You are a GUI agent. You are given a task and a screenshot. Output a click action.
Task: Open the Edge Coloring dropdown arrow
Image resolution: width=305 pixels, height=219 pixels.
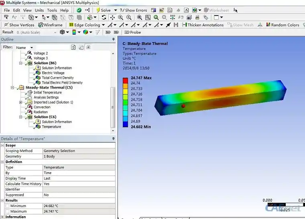pyautogui.click(x=103, y=25)
